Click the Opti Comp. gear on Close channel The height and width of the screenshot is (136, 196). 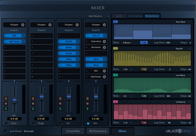tap(23, 42)
